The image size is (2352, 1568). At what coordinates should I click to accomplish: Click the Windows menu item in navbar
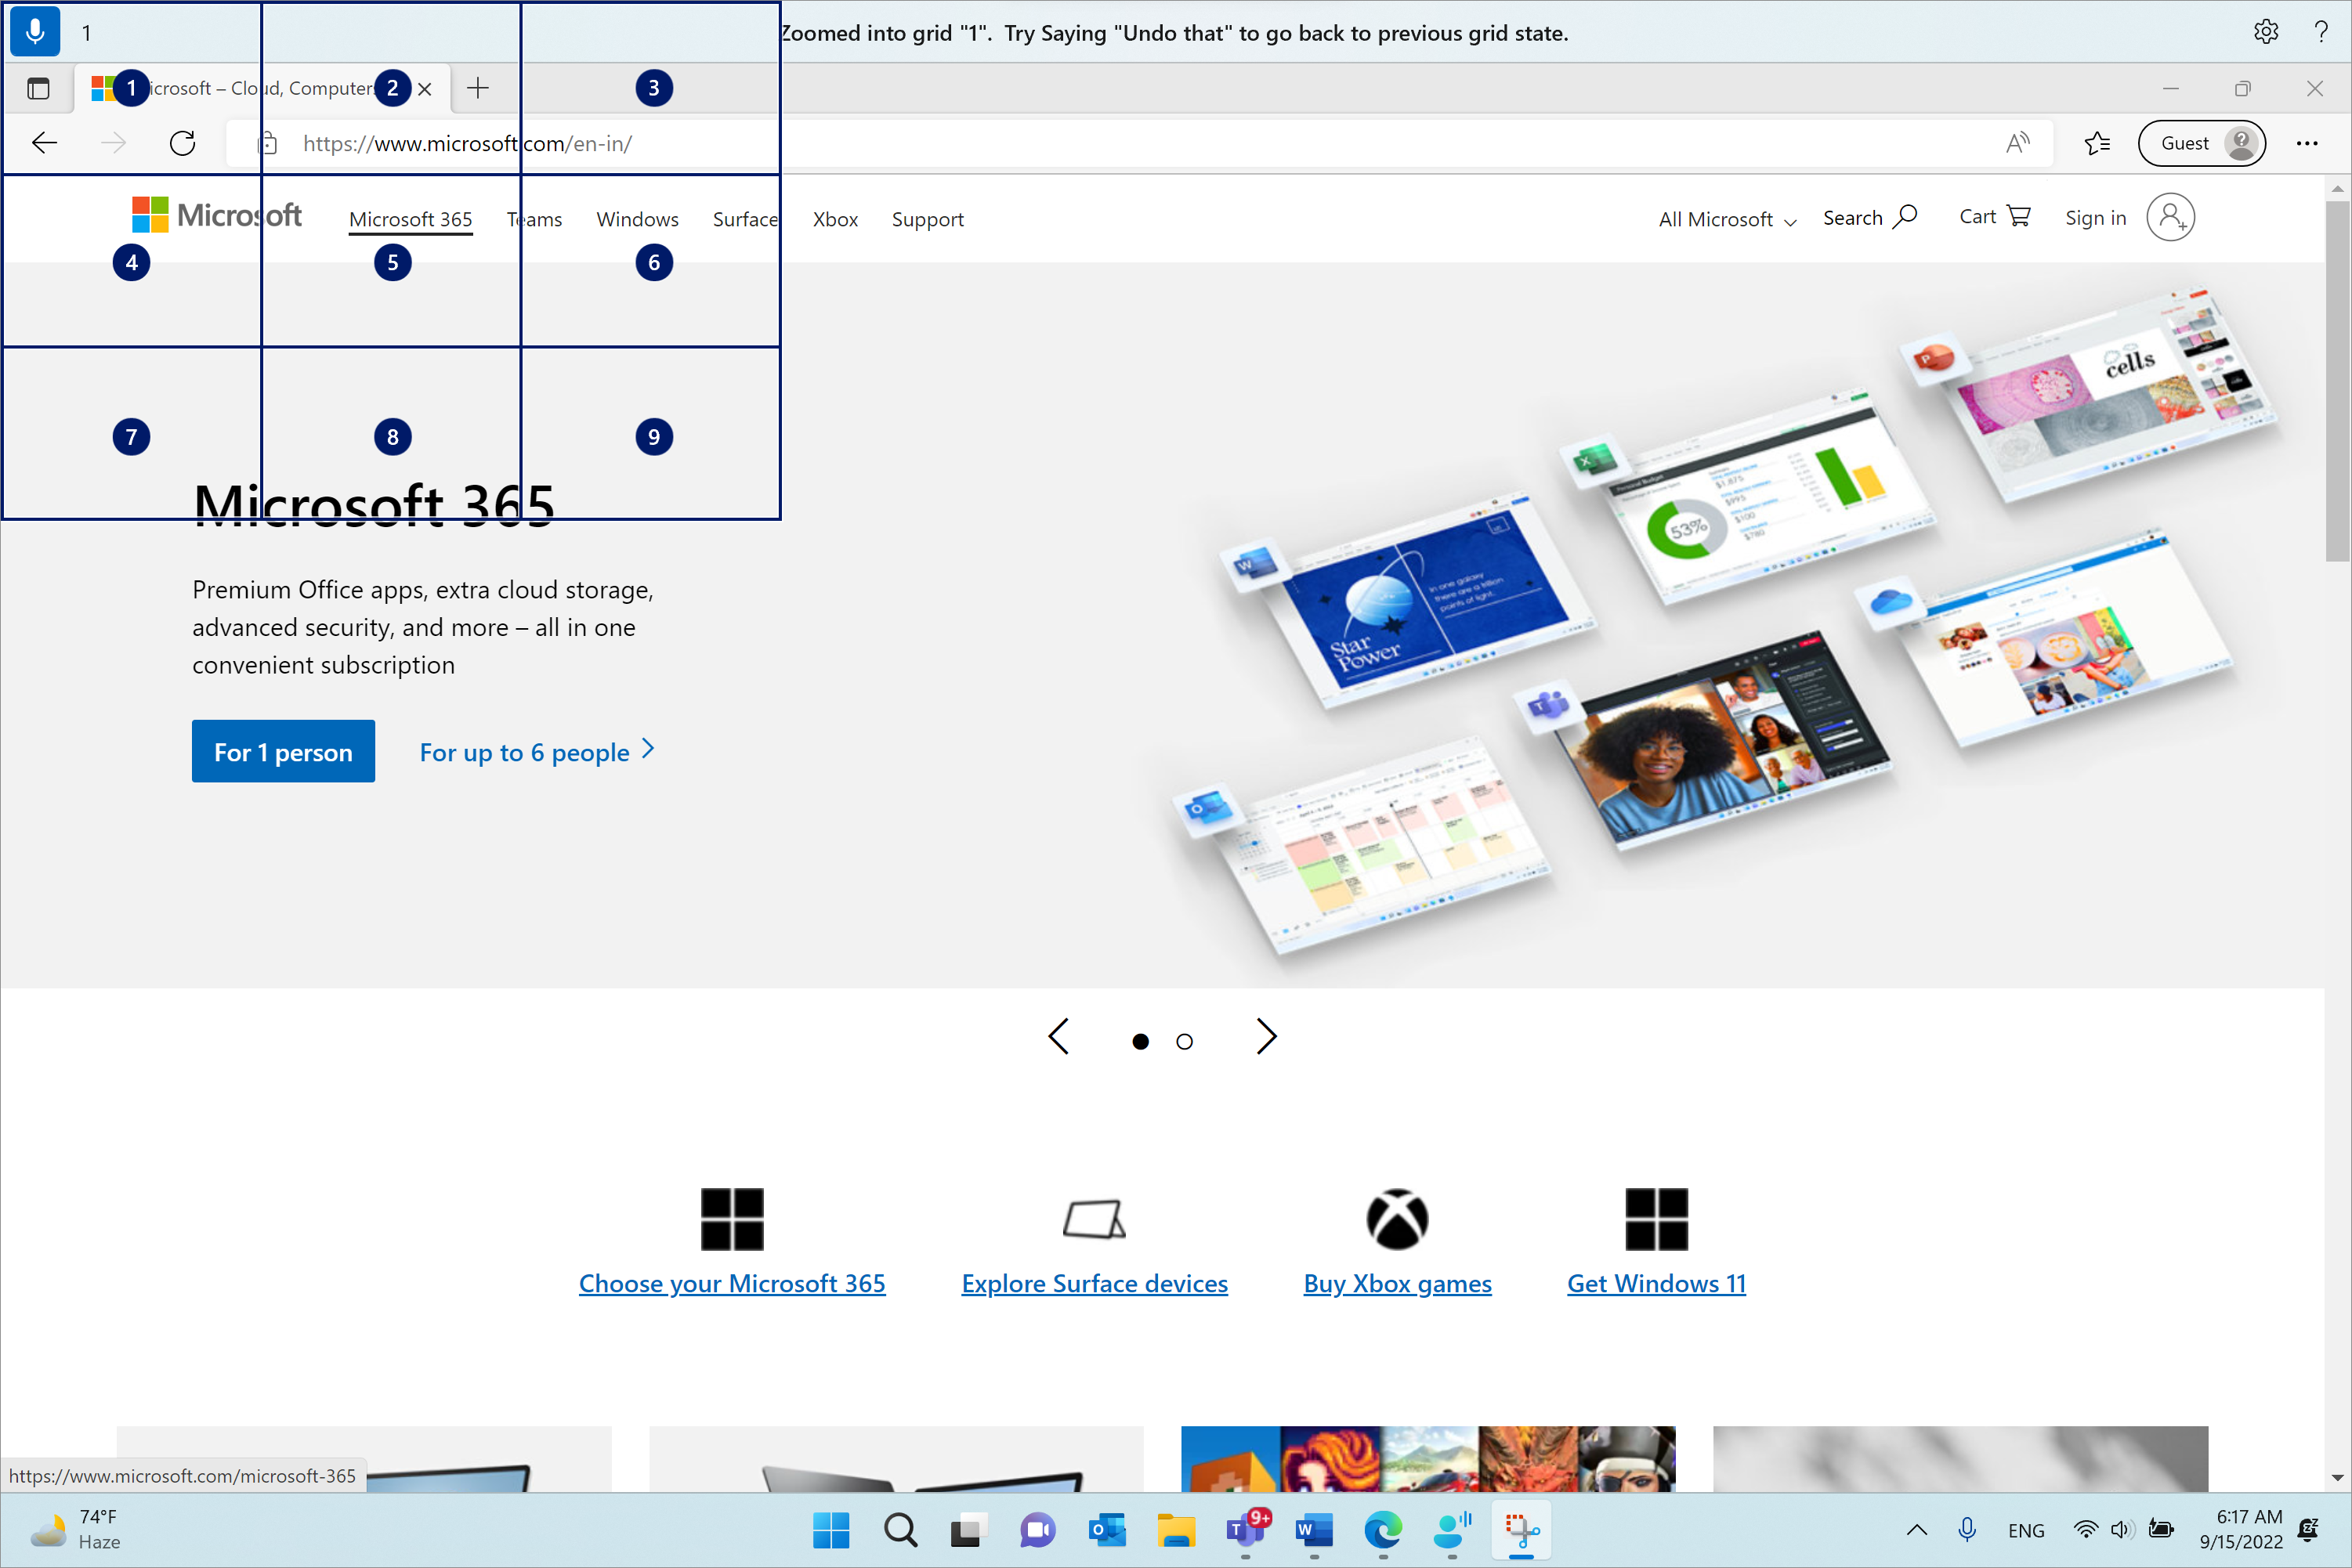pos(637,217)
